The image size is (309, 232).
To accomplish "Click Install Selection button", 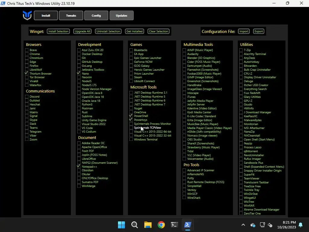I will point(58,31).
